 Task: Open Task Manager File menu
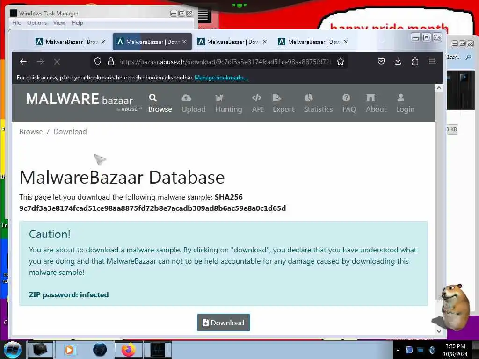pos(16,23)
